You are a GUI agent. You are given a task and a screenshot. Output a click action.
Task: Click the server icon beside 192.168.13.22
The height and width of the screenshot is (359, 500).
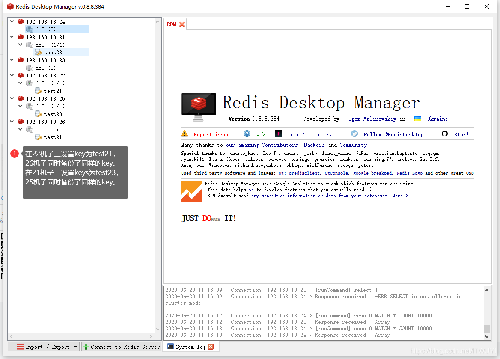pos(21,76)
